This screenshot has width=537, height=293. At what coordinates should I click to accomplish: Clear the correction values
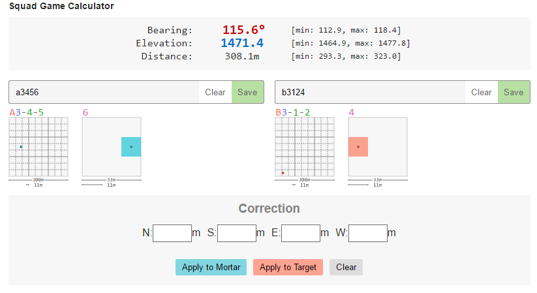coord(346,267)
